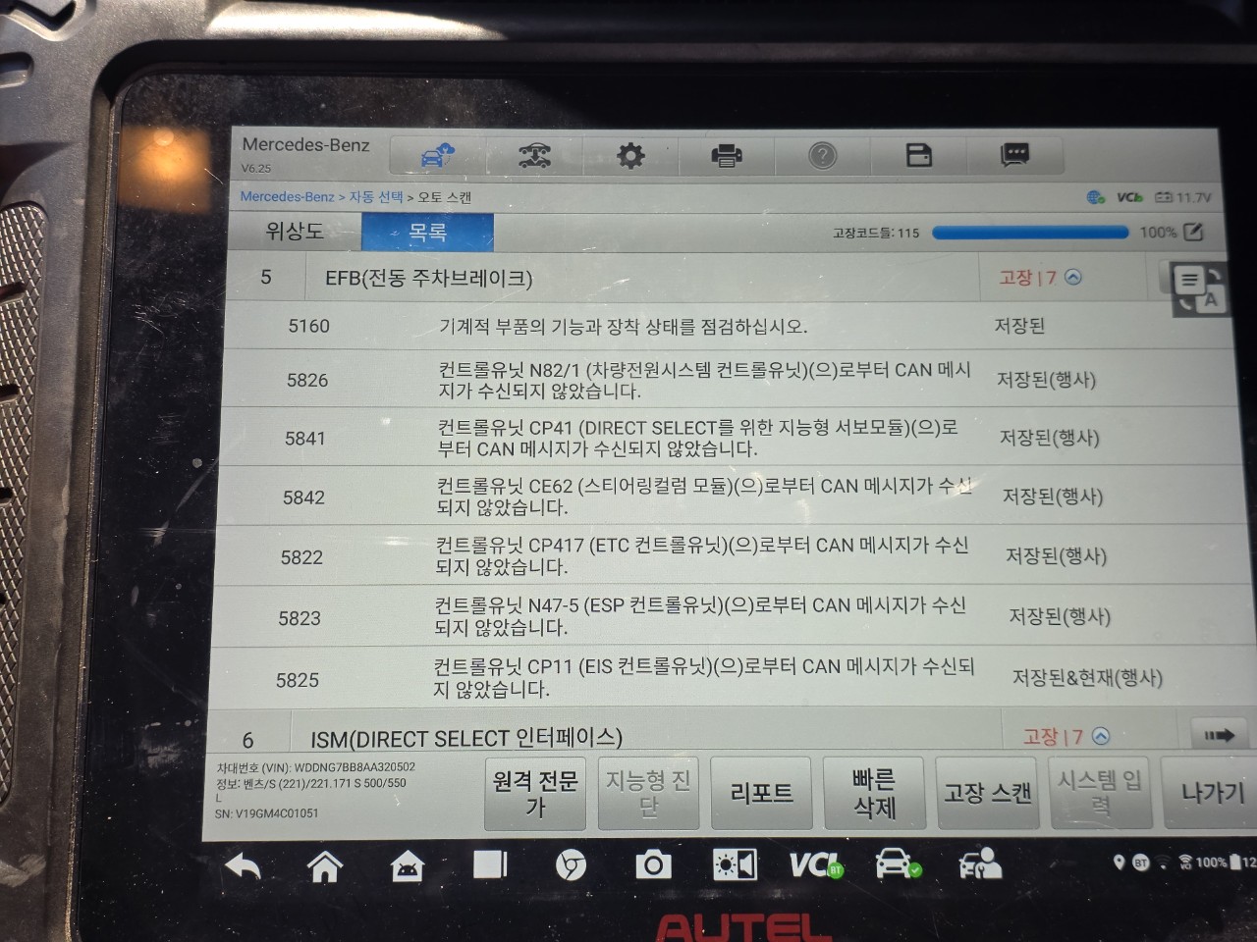Tap the VIN number text

point(315,767)
